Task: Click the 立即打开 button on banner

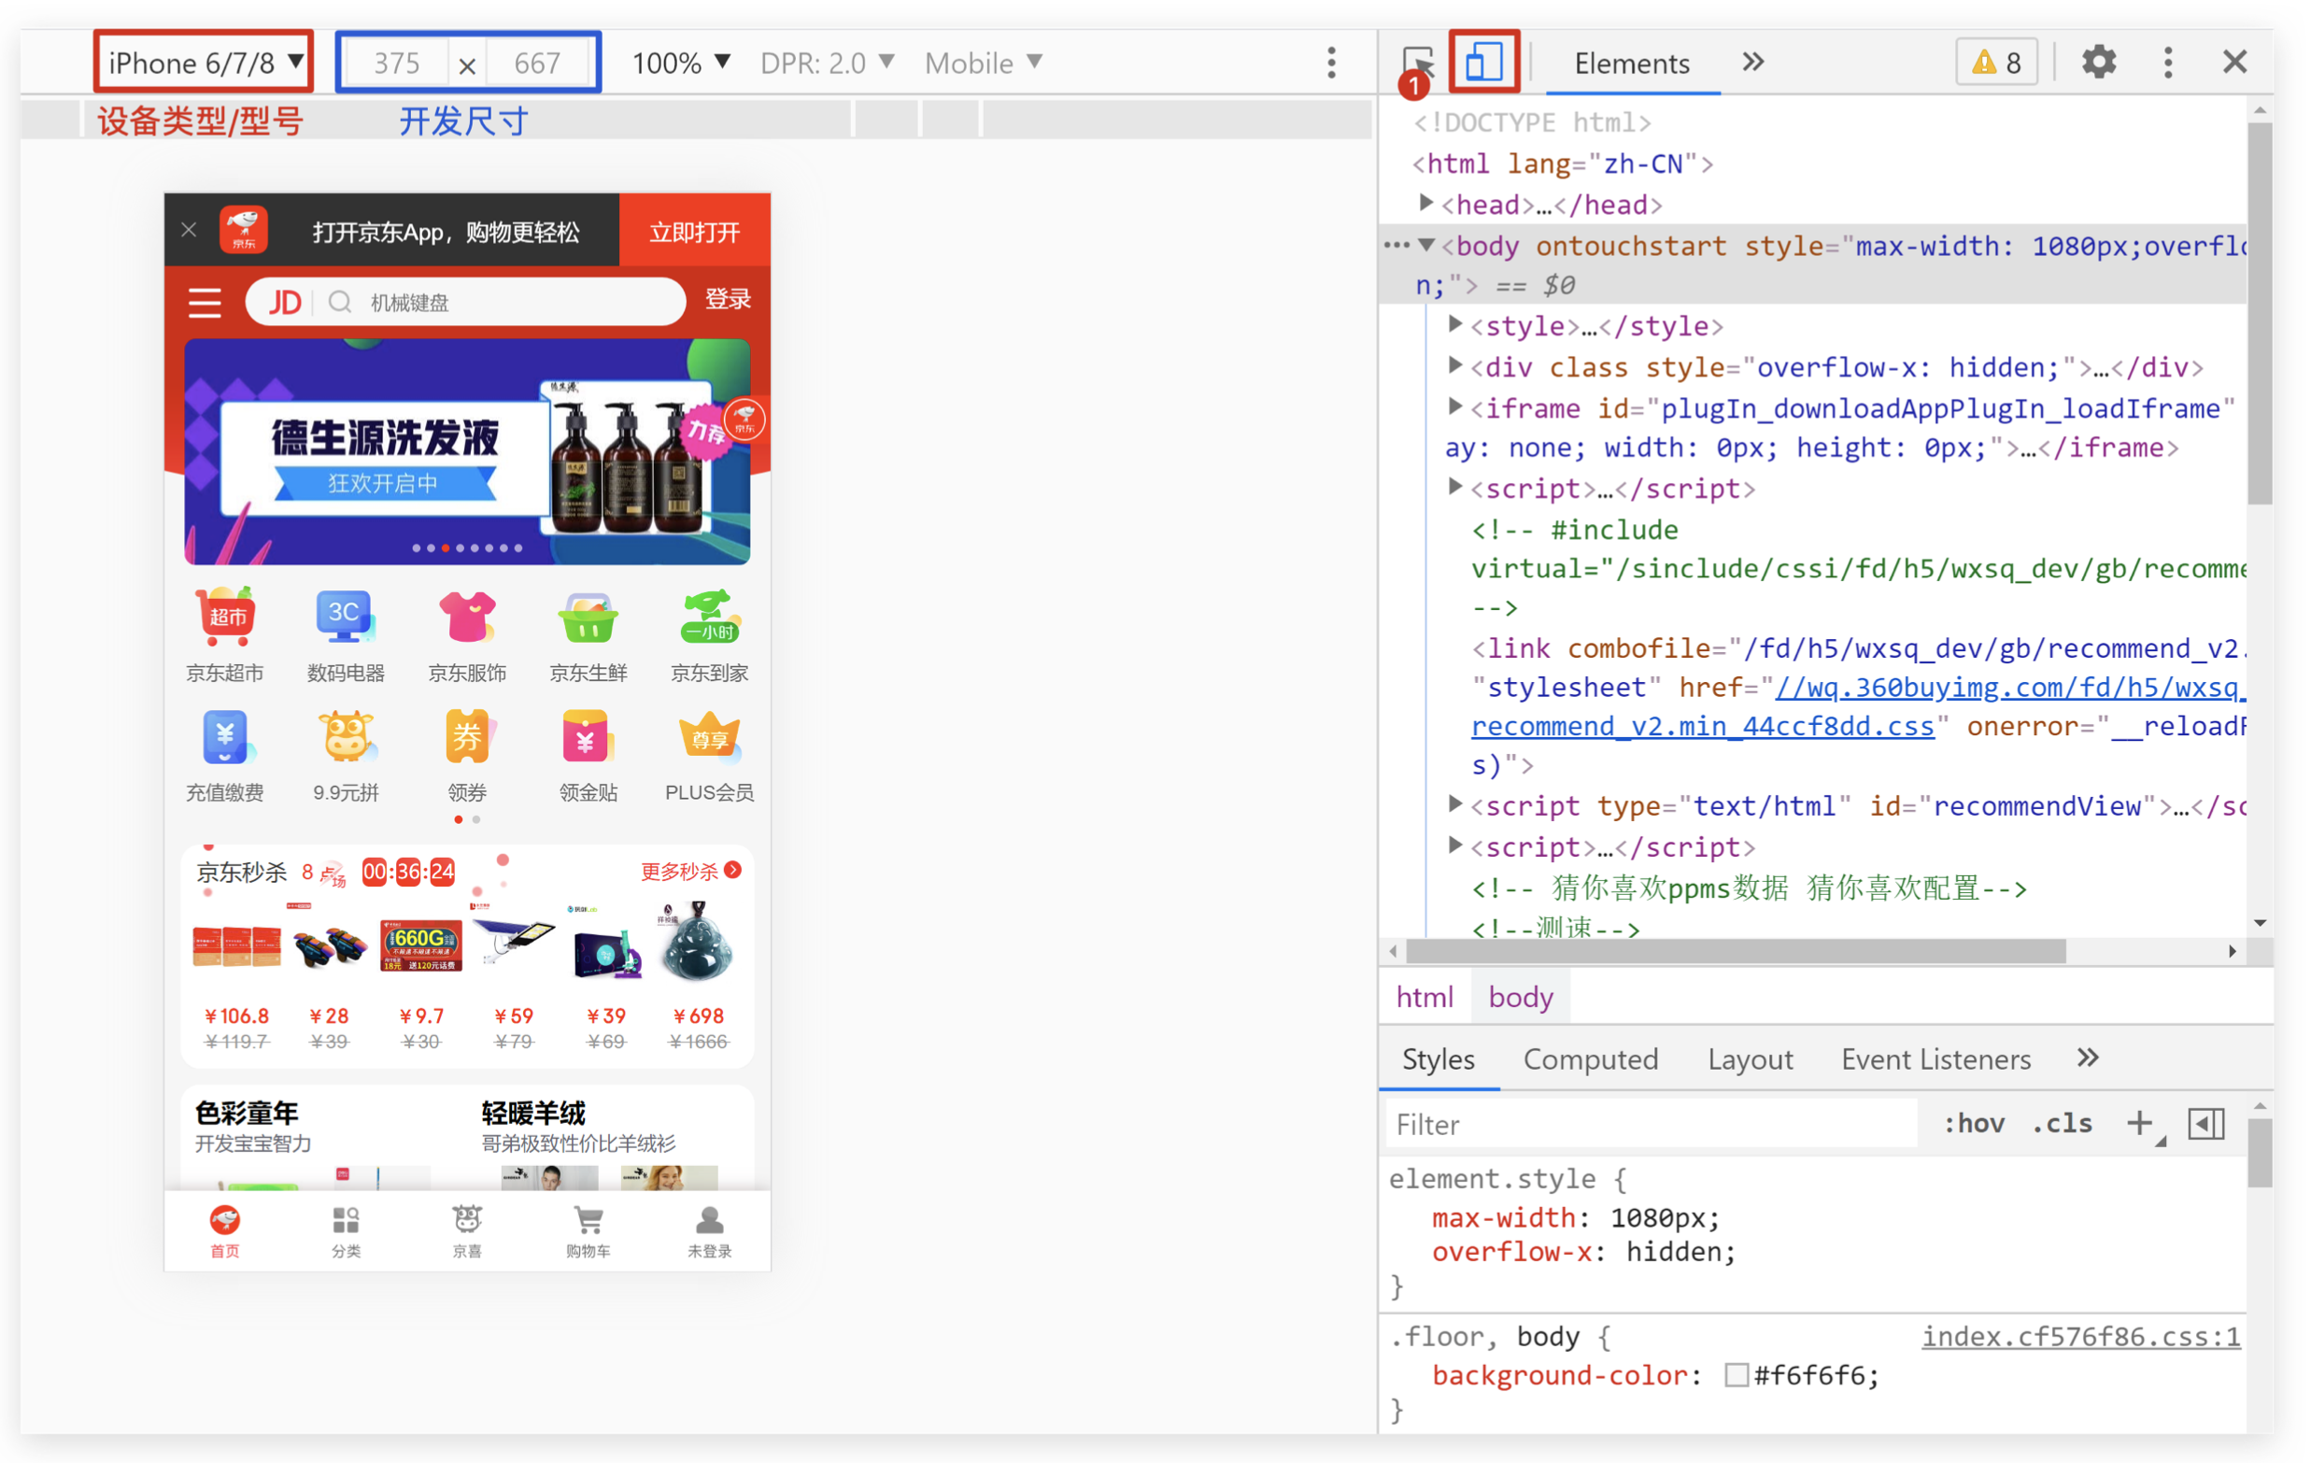Action: pos(694,232)
